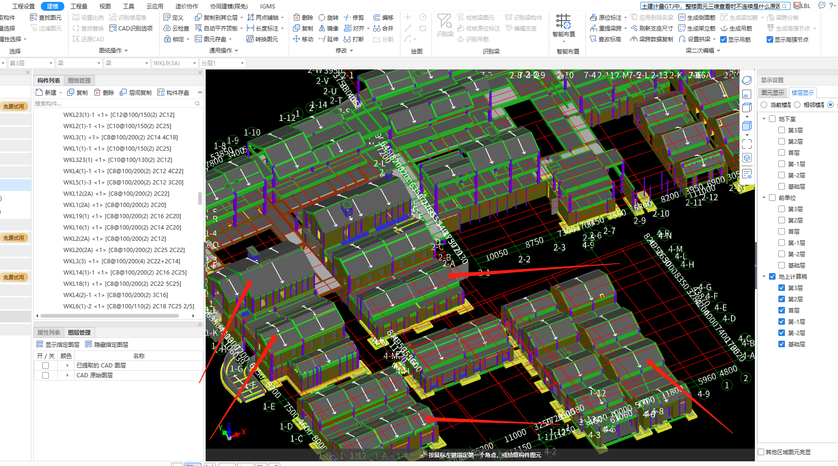Screen dimensions: 838x466
Task: Select the 移动 move tool
Action: tap(303, 39)
